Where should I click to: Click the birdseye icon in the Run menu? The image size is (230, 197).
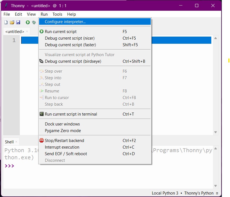click(42, 61)
